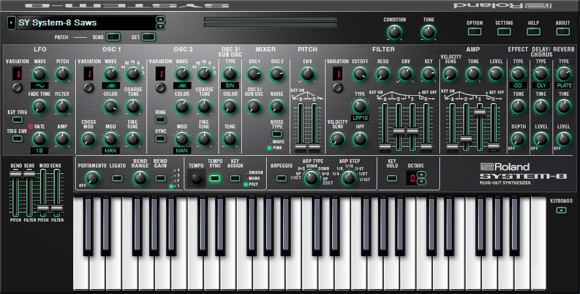
Task: Toggle the LFO KEY TRIG button
Action: coord(18,119)
